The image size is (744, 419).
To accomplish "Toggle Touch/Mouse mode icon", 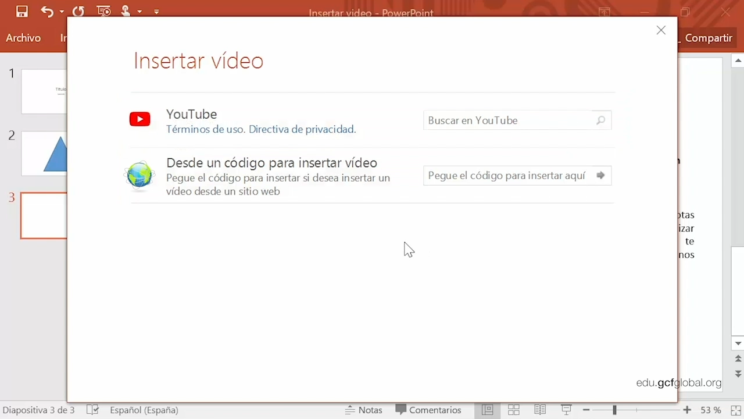I will pyautogui.click(x=126, y=11).
